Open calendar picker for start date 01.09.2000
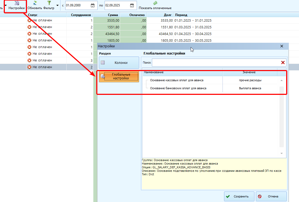 tap(93, 5)
